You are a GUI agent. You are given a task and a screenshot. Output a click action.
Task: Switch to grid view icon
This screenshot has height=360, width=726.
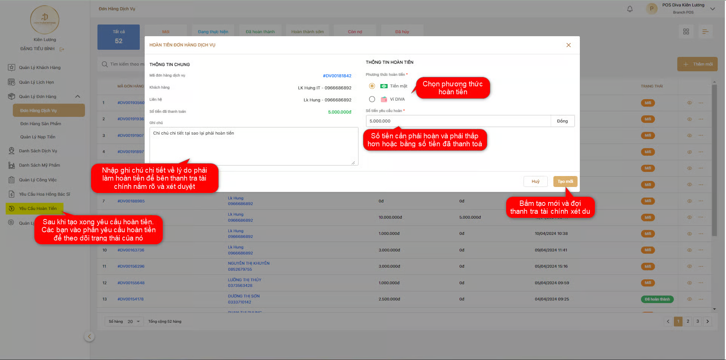[686, 32]
